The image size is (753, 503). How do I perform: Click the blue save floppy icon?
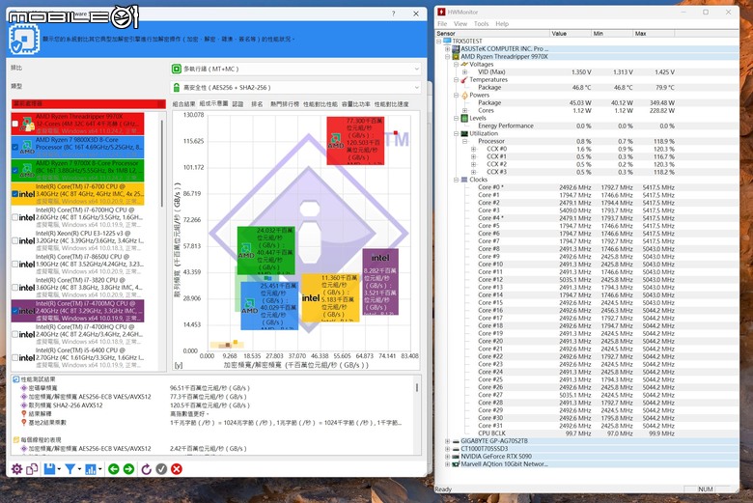click(x=49, y=469)
